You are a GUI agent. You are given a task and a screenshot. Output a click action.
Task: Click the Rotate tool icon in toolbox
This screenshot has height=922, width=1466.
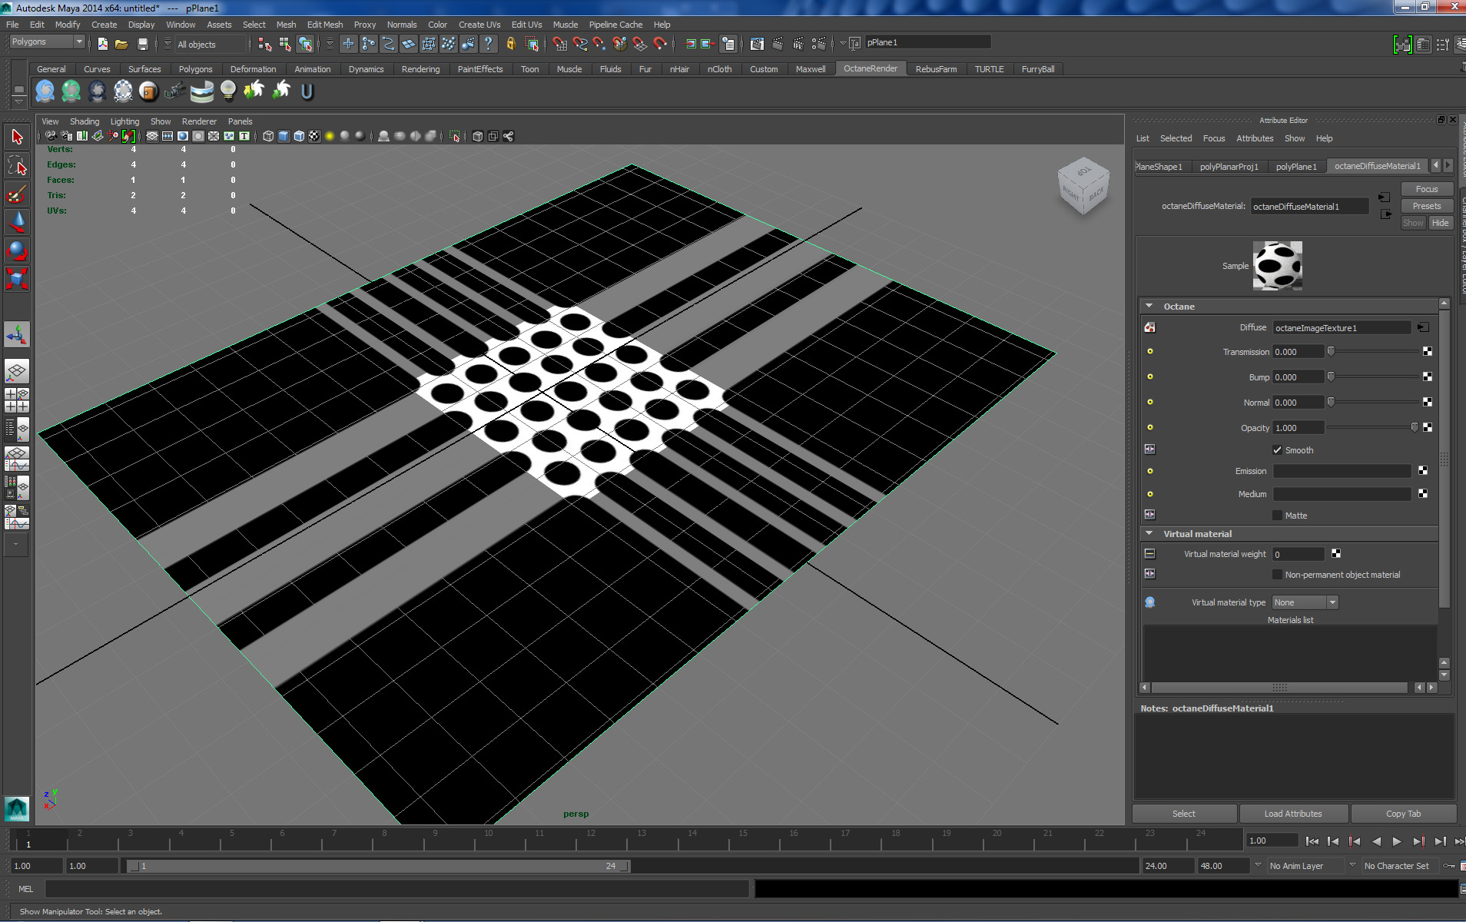coord(17,250)
